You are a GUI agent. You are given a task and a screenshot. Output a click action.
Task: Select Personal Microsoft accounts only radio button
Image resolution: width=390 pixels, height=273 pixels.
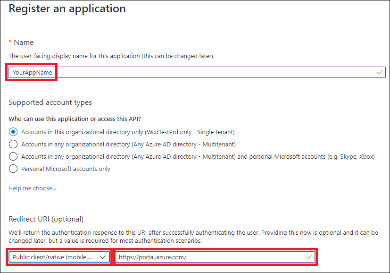click(x=13, y=169)
